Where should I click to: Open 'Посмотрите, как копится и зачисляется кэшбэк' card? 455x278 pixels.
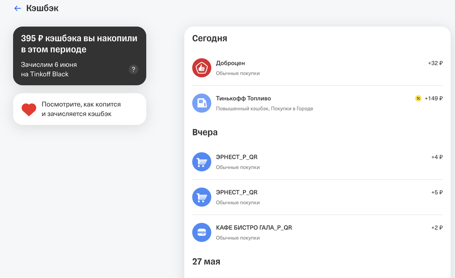(x=80, y=109)
